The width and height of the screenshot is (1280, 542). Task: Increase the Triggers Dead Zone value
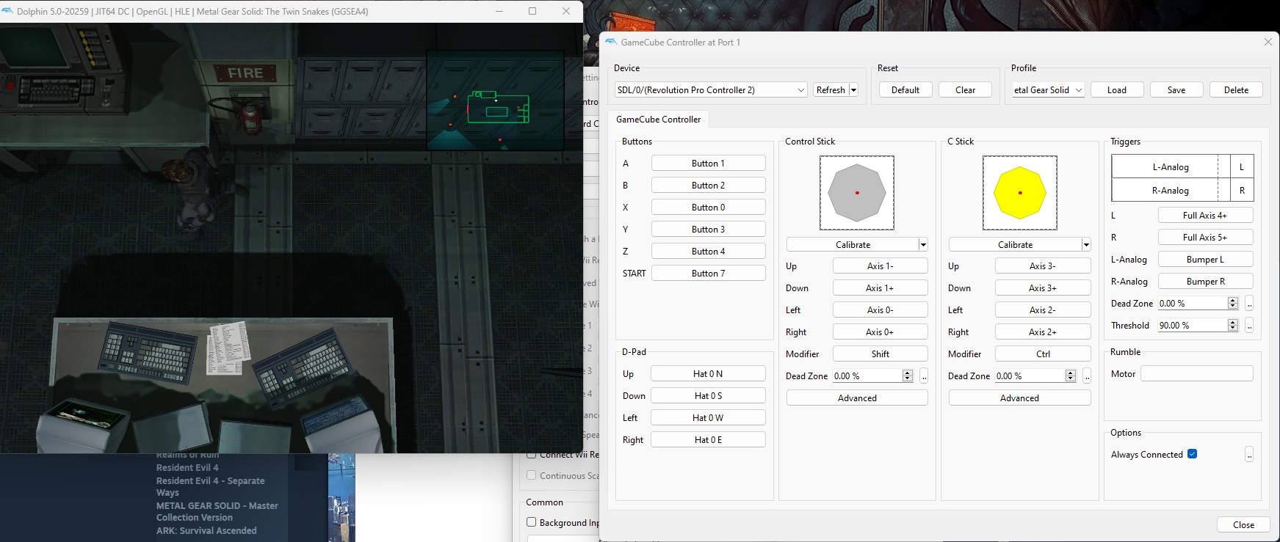click(1233, 300)
